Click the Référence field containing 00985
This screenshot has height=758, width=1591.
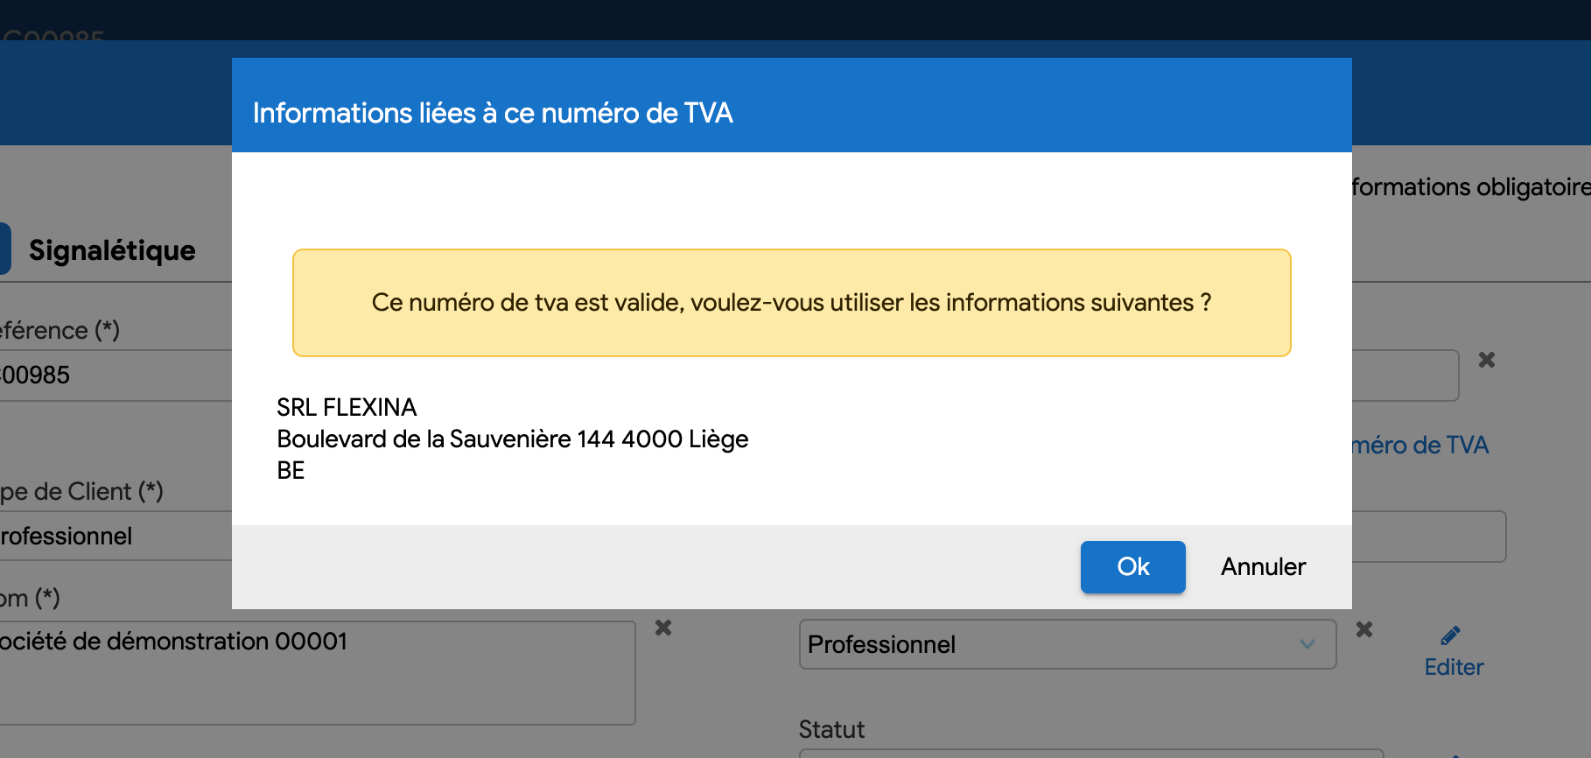pos(116,375)
